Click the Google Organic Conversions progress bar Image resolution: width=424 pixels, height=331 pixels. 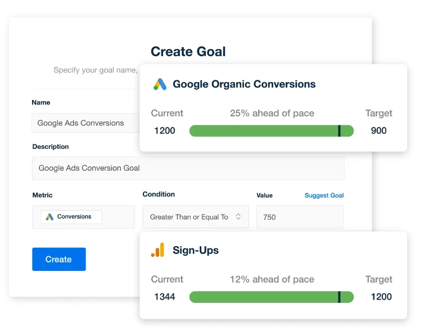click(x=263, y=131)
